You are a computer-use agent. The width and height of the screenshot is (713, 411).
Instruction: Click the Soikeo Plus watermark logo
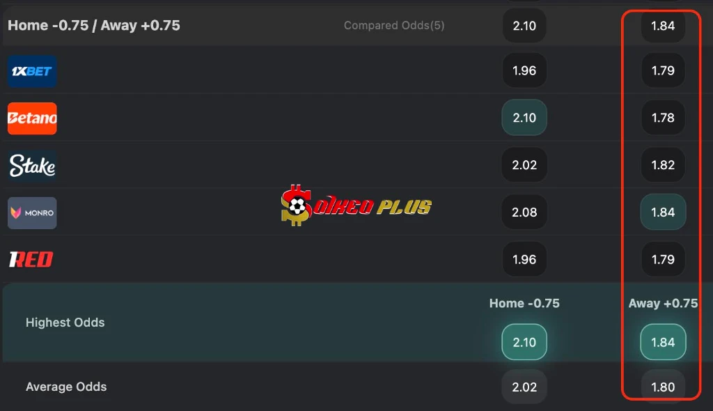click(x=356, y=205)
